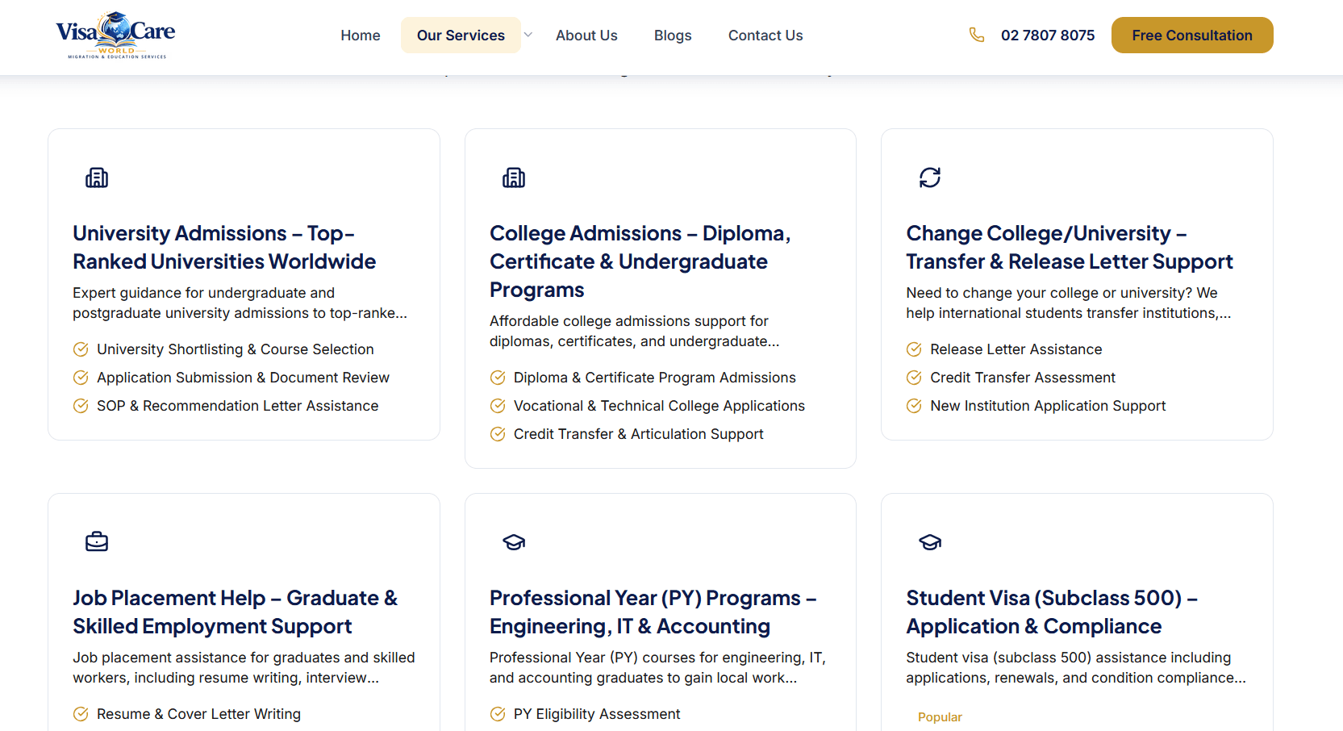Click check icon next to Vocational & Technical College
This screenshot has height=731, width=1343.
498,406
